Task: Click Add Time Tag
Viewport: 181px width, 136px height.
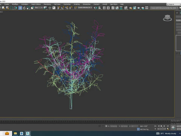Action: [x=144, y=129]
